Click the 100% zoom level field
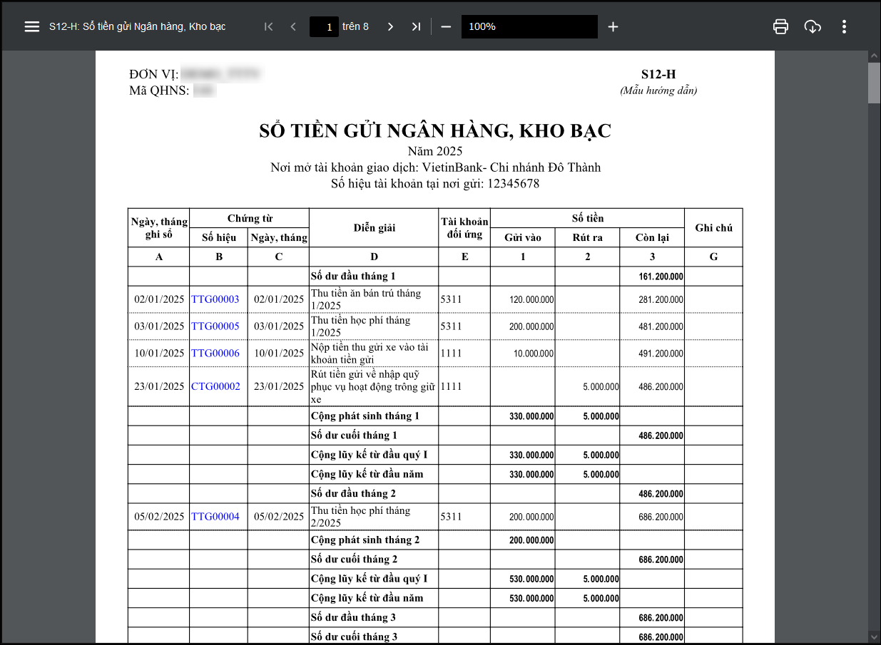The height and width of the screenshot is (645, 881). [x=529, y=26]
